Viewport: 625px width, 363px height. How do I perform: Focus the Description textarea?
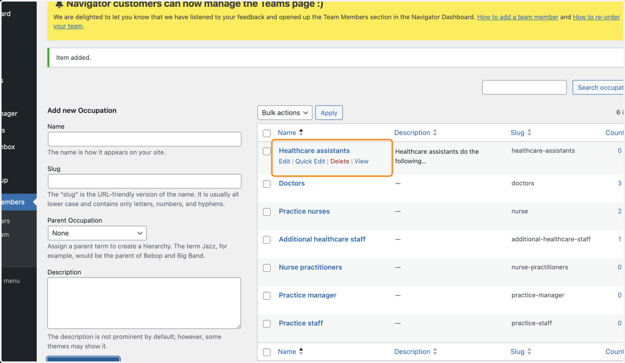pos(144,303)
